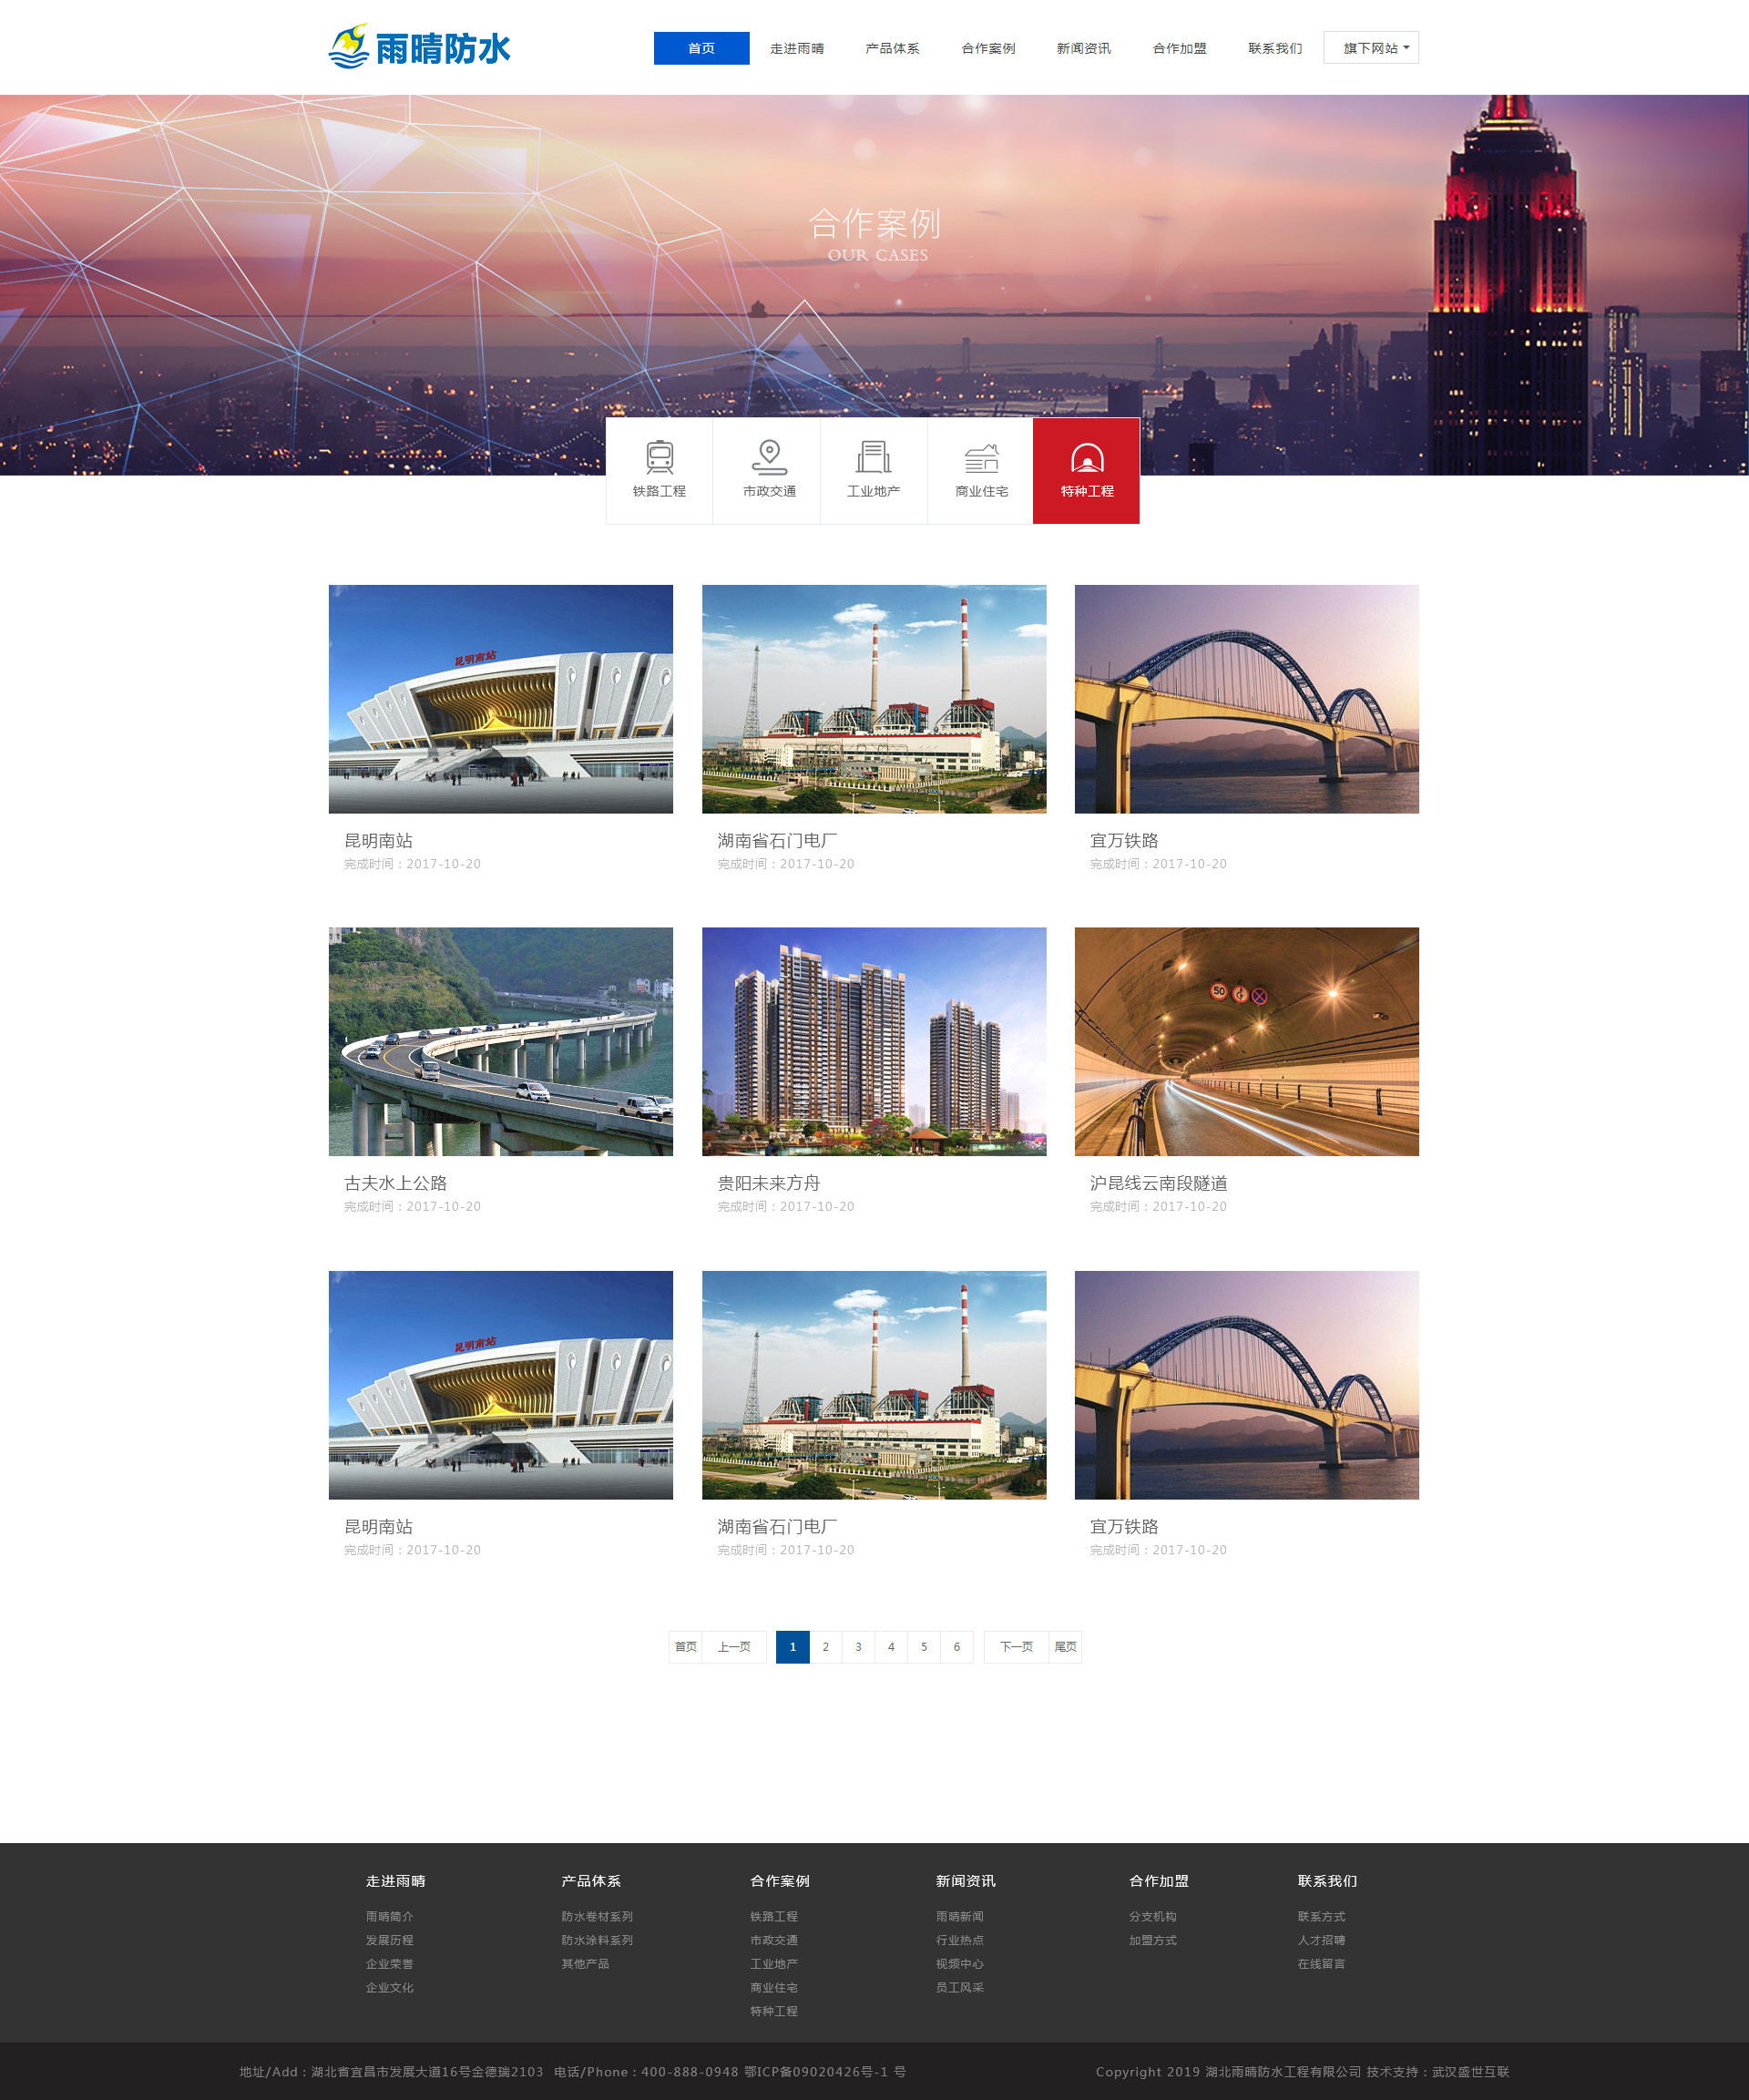Select the red 特种工程 tunnel icon
Viewport: 1749px width, 2100px height.
click(1086, 459)
